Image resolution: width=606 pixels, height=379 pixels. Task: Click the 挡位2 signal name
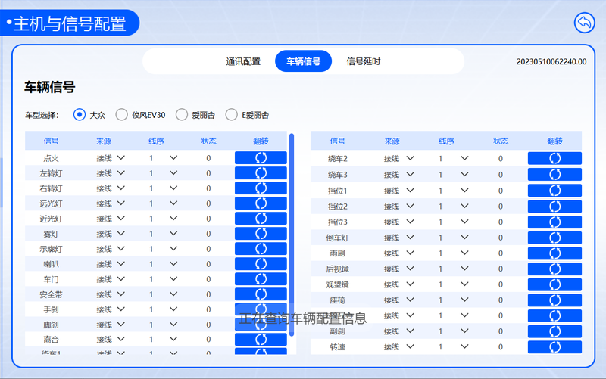(337, 207)
